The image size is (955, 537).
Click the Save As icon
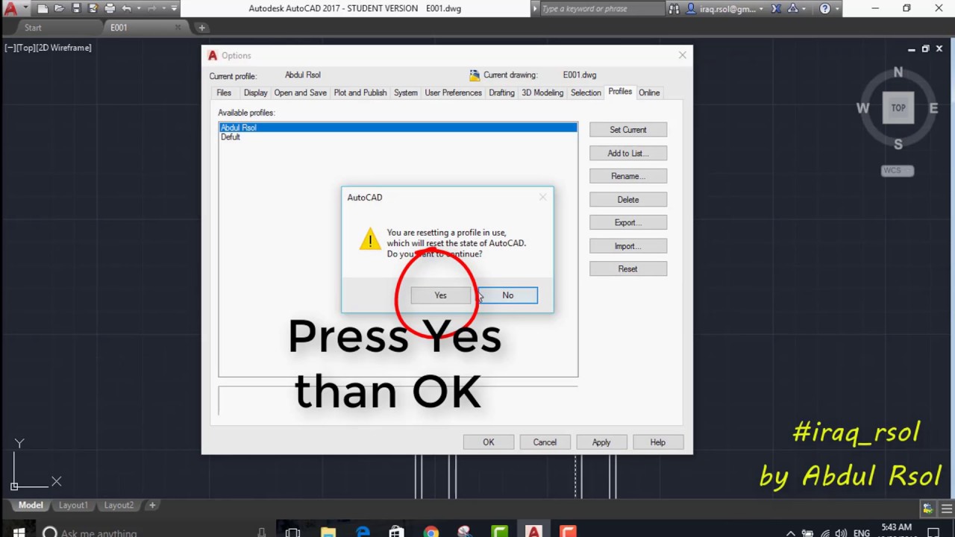(x=93, y=9)
